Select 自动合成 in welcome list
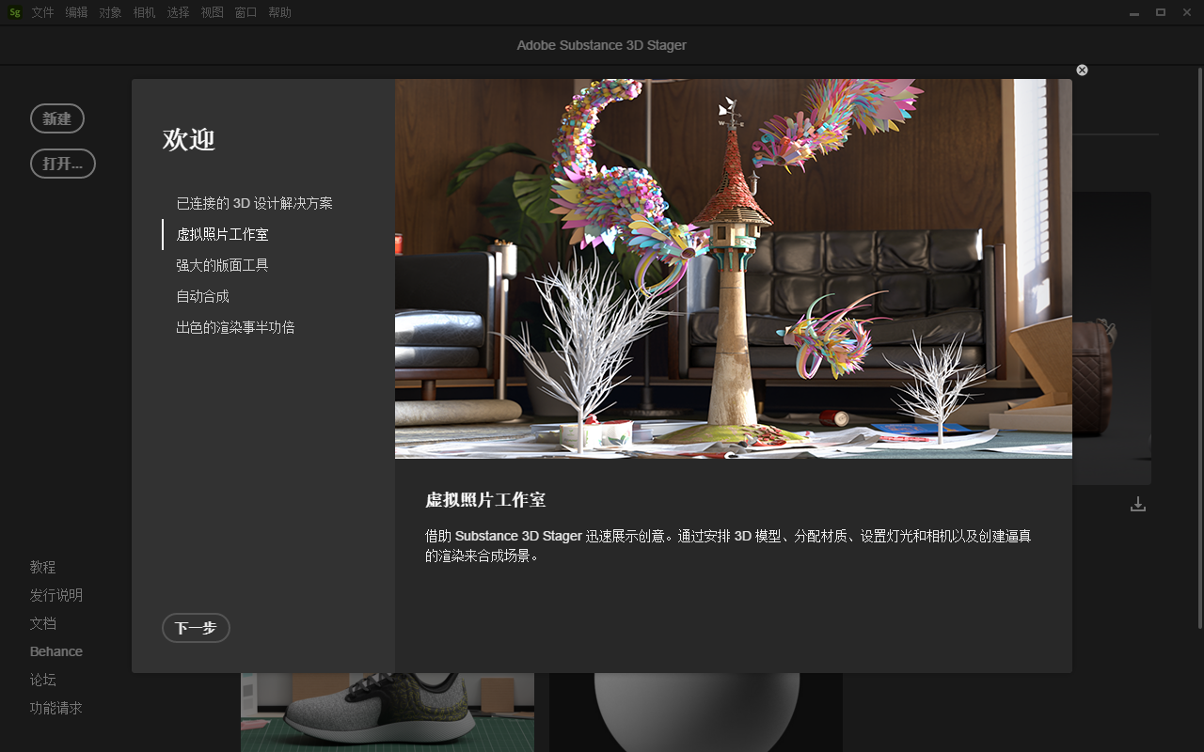The width and height of the screenshot is (1204, 752). coord(202,296)
